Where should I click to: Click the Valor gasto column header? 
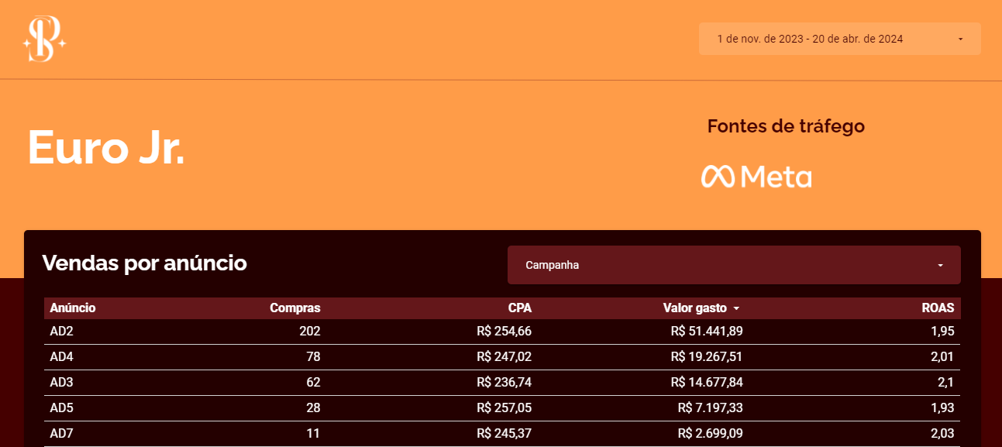(x=696, y=308)
